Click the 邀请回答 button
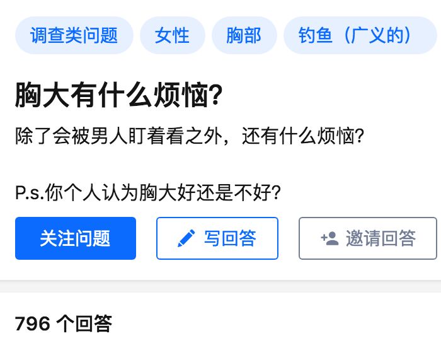 pyautogui.click(x=367, y=238)
